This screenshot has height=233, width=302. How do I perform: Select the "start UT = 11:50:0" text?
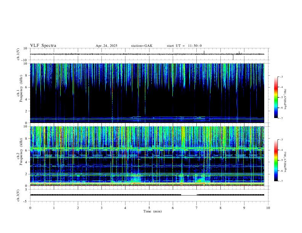point(184,46)
